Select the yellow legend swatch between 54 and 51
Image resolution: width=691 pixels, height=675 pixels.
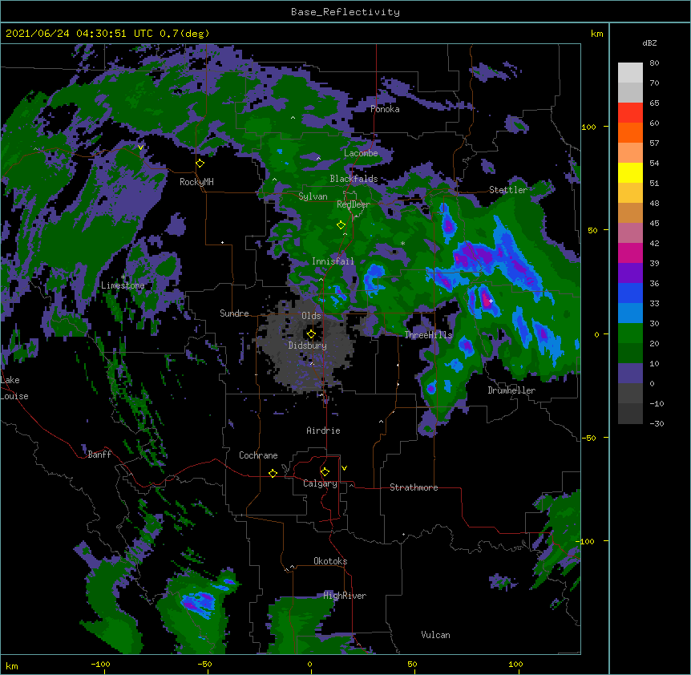click(630, 172)
